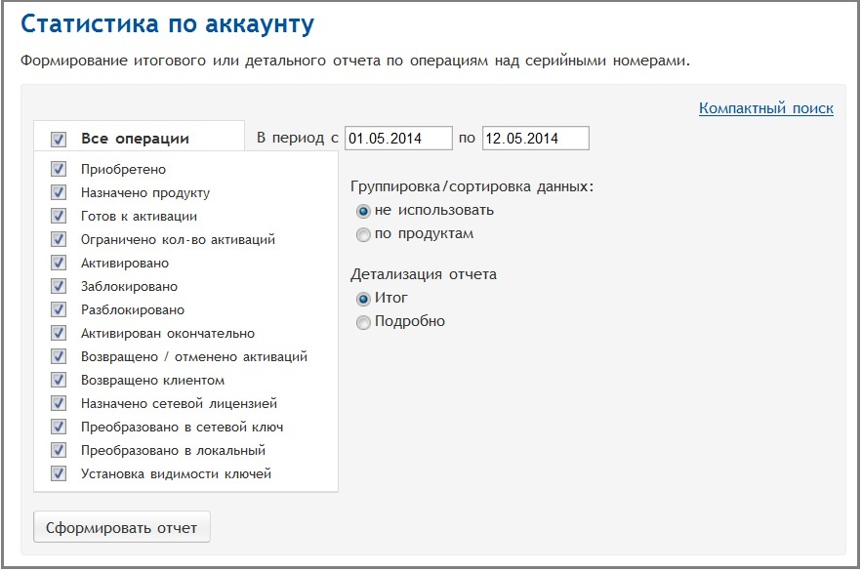This screenshot has width=862, height=572.
Task: Uncheck "Назначено сетевой лицензией" checkbox
Action: coord(59,403)
